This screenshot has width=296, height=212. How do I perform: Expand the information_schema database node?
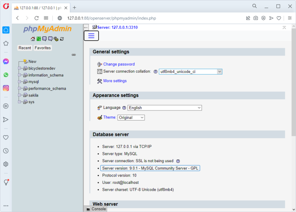[x=19, y=75]
